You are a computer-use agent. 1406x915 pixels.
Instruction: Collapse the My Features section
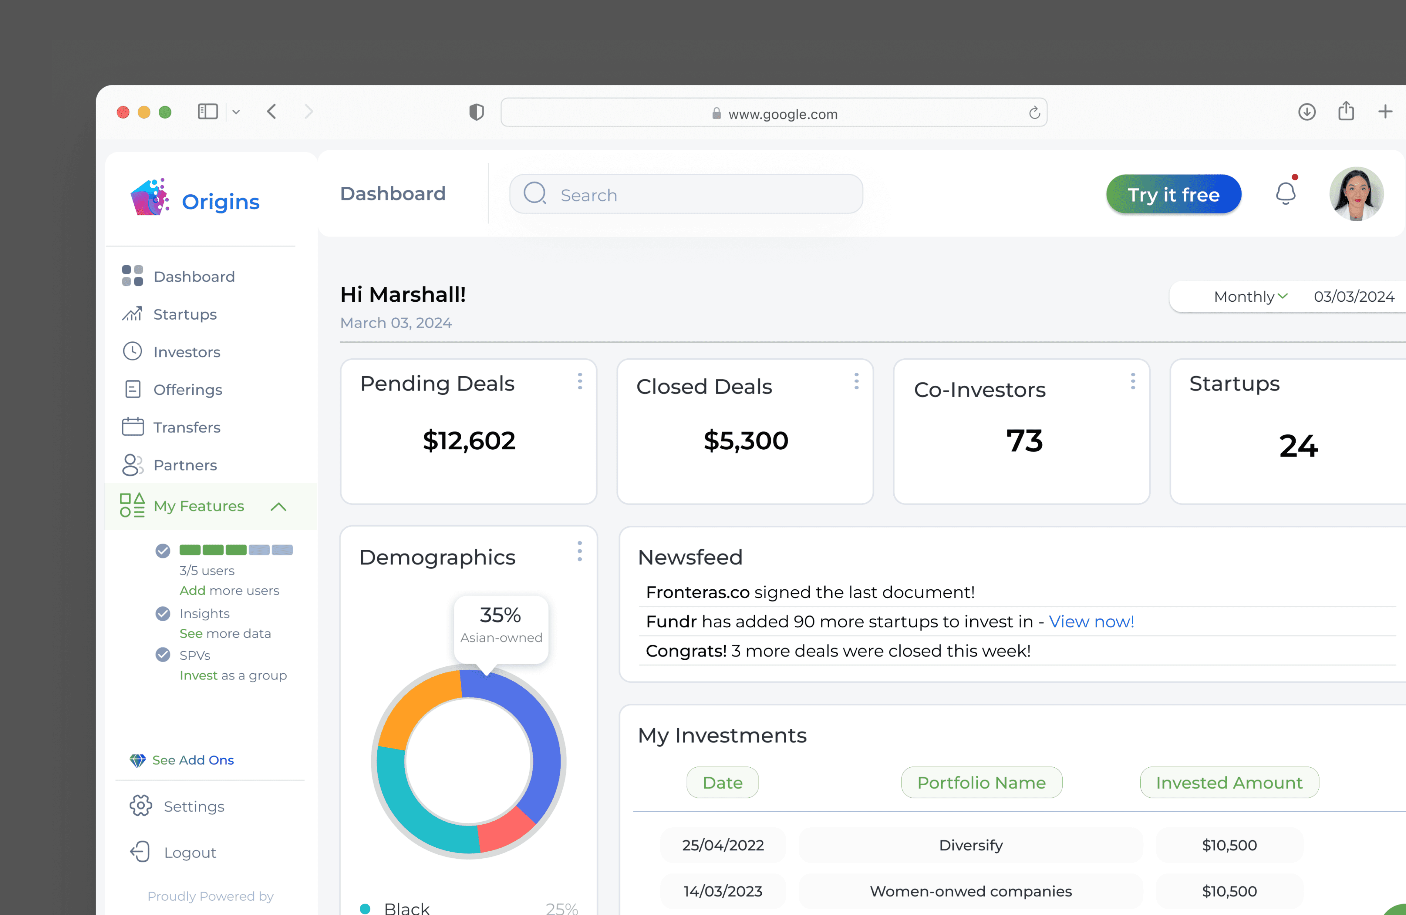pos(278,507)
